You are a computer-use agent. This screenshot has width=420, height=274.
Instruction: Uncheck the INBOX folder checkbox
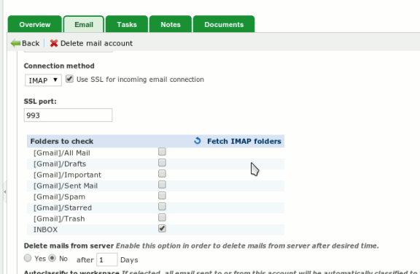click(x=162, y=229)
